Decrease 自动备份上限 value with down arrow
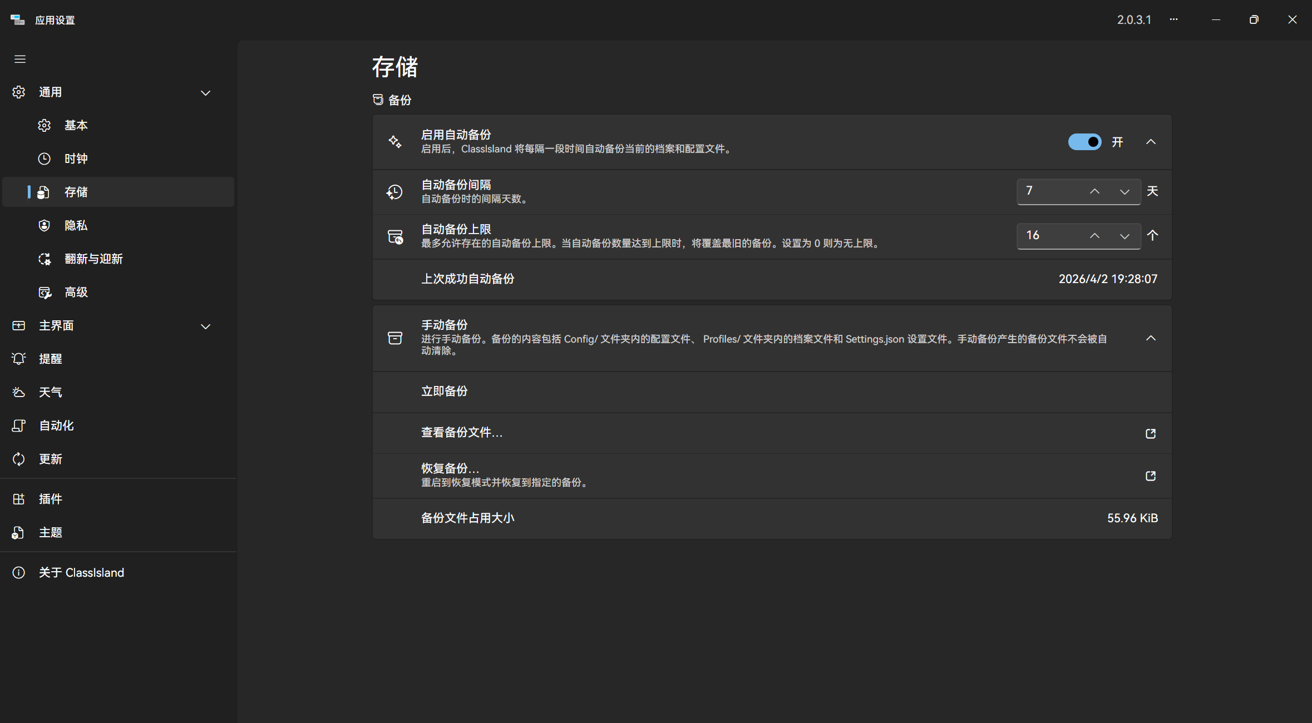 (x=1124, y=236)
